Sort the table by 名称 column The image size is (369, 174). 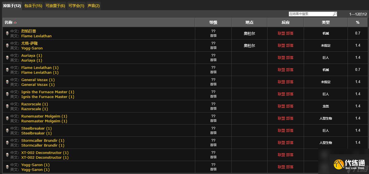(8, 22)
